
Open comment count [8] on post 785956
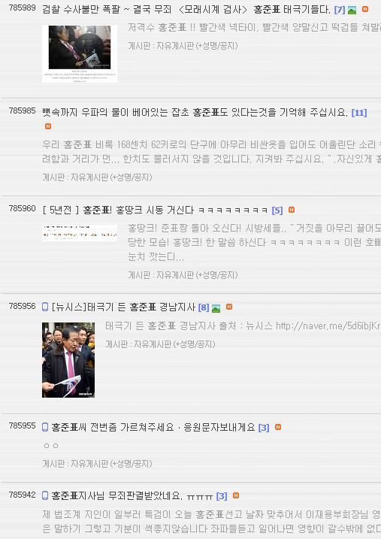(204, 307)
